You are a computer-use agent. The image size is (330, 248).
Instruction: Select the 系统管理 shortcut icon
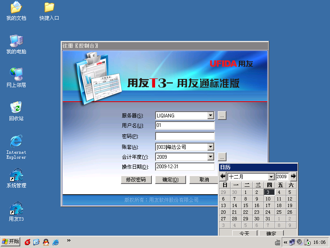tap(16, 178)
